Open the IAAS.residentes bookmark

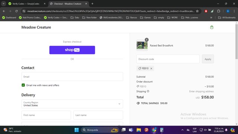point(111,17)
